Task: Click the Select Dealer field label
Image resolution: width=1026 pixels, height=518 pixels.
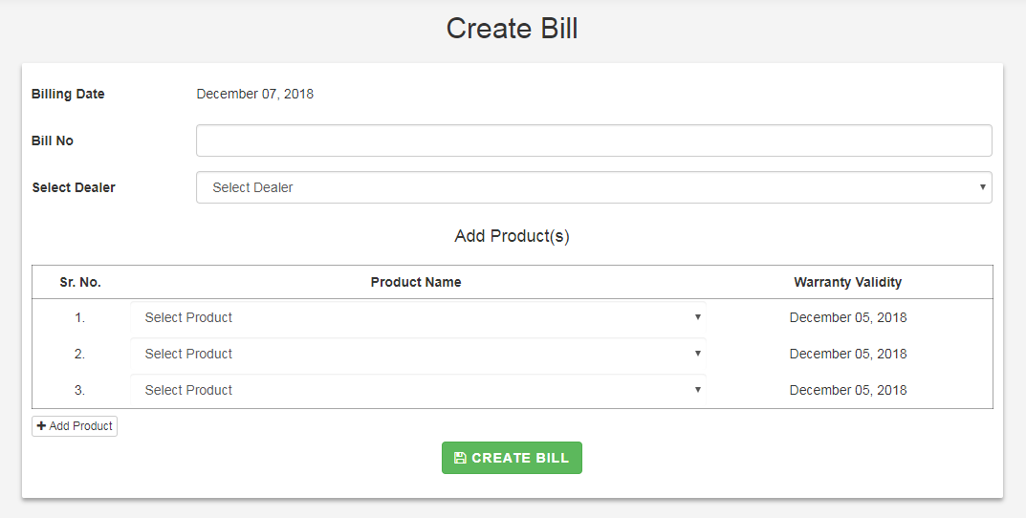Action: [x=74, y=187]
